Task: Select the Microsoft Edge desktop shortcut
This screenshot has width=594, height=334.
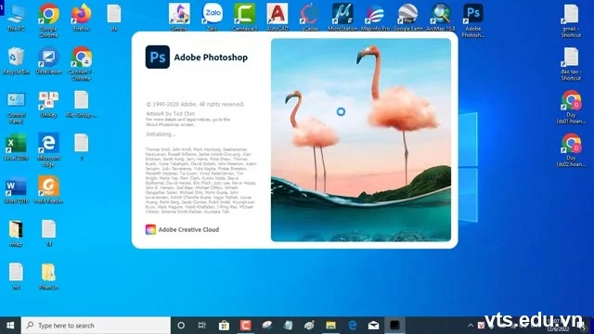Action: coord(48,150)
